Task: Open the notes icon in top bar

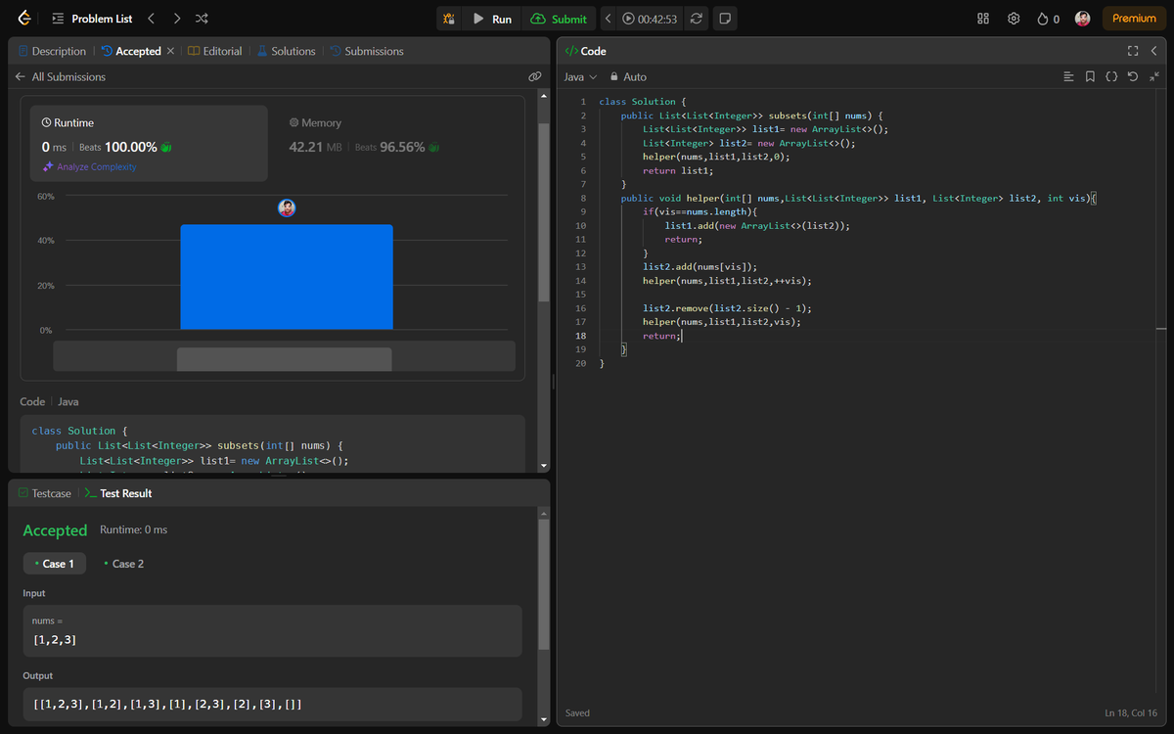Action: tap(725, 19)
